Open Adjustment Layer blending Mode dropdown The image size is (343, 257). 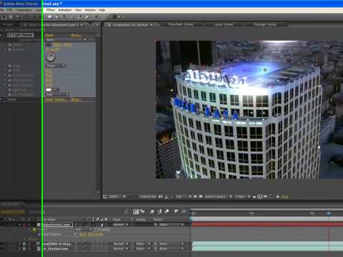(x=121, y=225)
